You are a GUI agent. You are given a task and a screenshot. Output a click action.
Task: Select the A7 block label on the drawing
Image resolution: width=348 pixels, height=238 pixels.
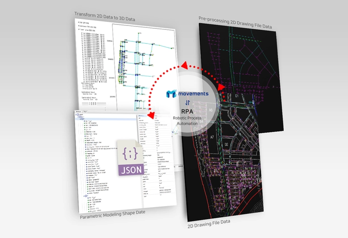pos(212,136)
